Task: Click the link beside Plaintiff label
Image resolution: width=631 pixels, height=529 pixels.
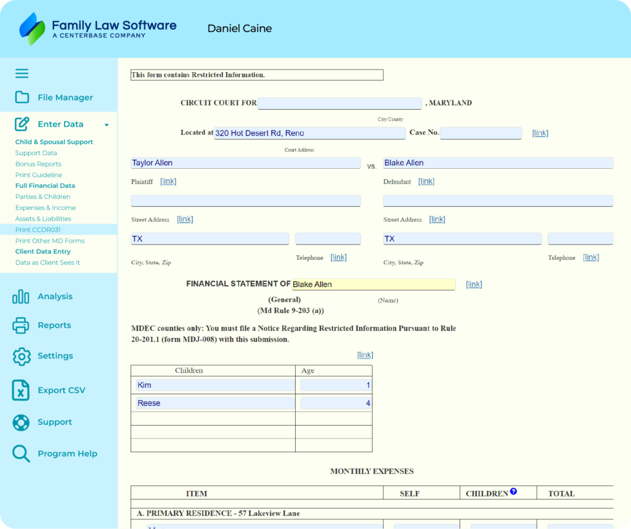Action: (x=168, y=181)
